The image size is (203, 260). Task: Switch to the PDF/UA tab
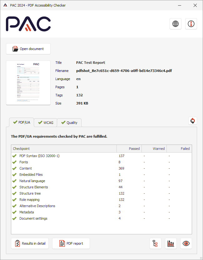tap(22, 122)
